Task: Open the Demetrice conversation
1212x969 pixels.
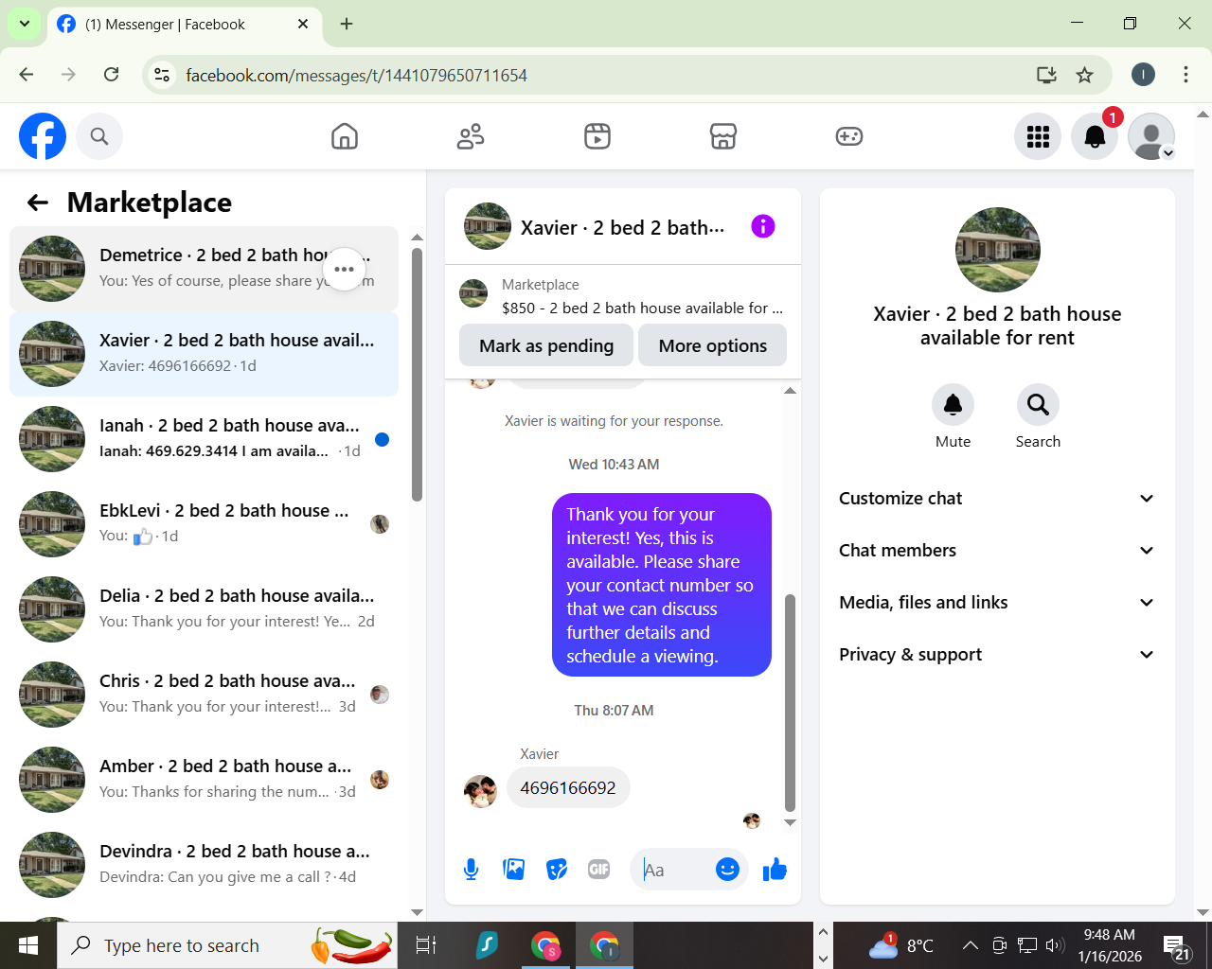Action: [204, 269]
